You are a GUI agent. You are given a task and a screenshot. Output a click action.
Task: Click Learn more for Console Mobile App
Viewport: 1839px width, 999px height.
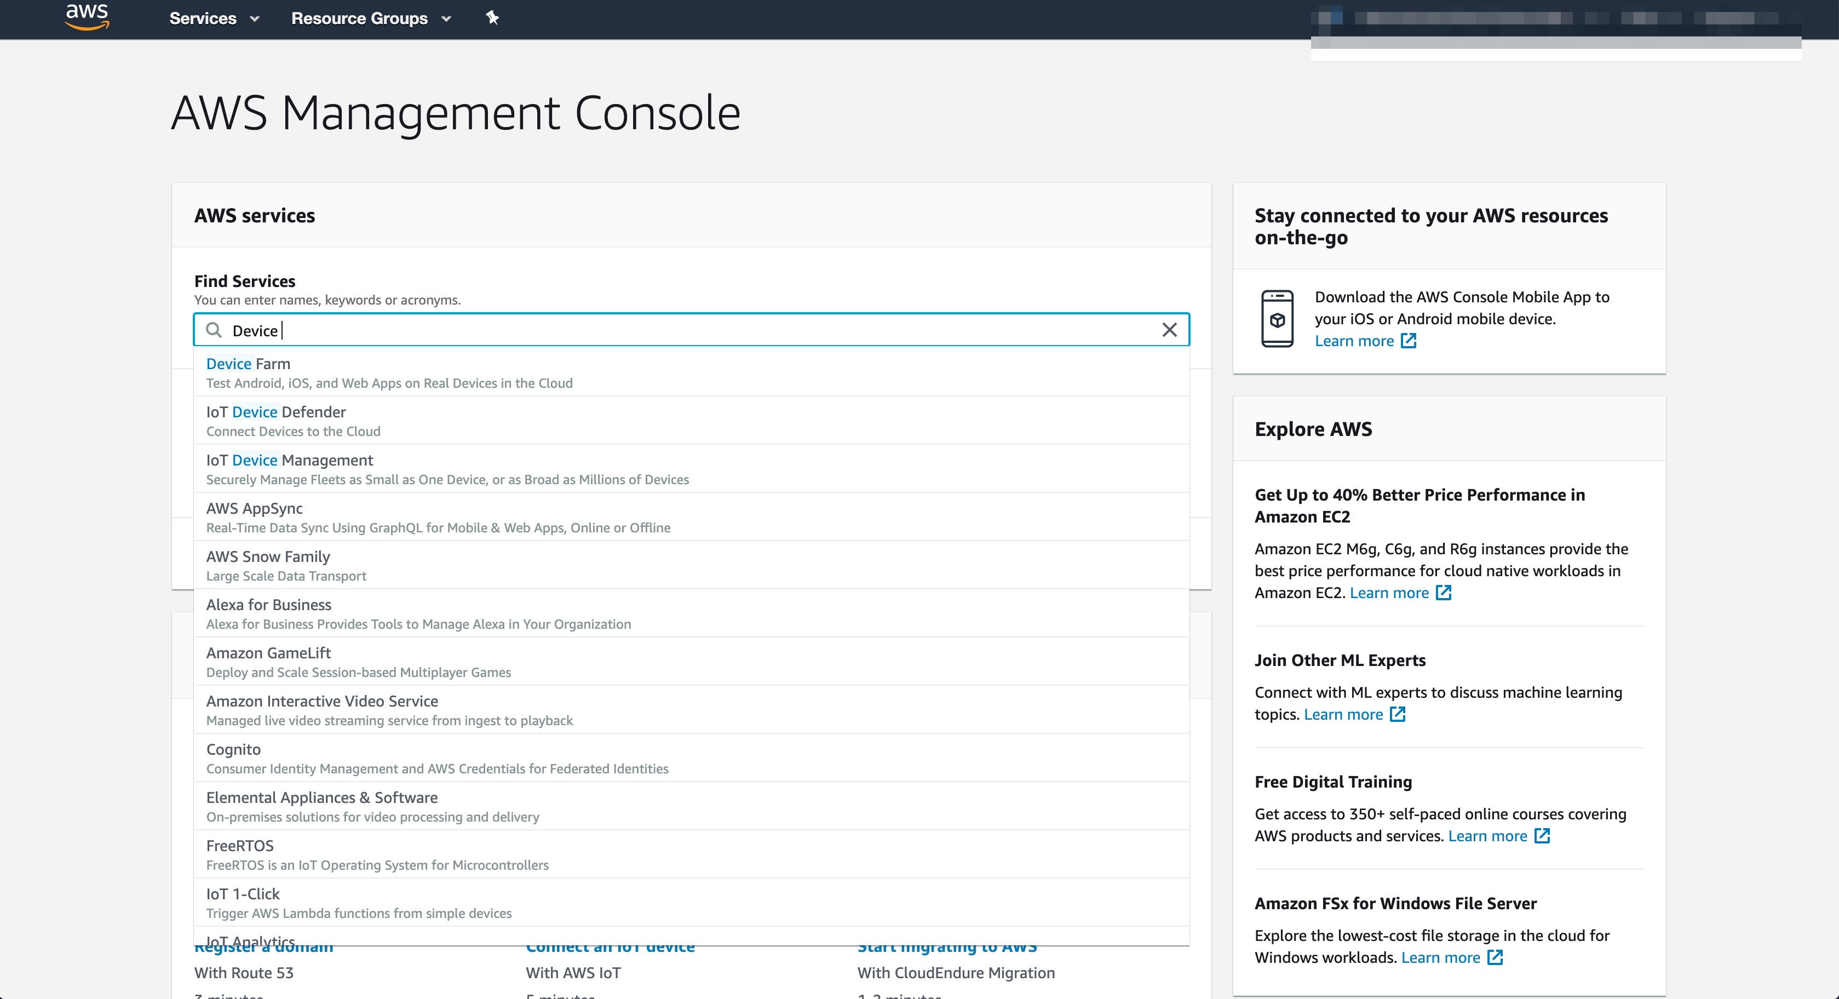(x=1354, y=341)
